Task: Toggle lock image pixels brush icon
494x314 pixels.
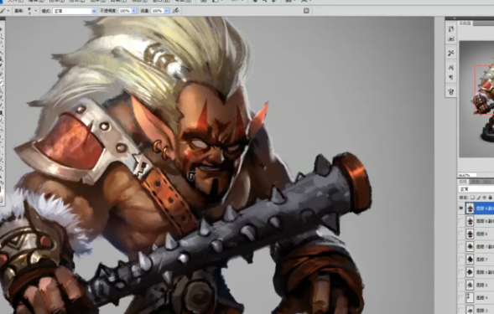Action: (x=479, y=198)
